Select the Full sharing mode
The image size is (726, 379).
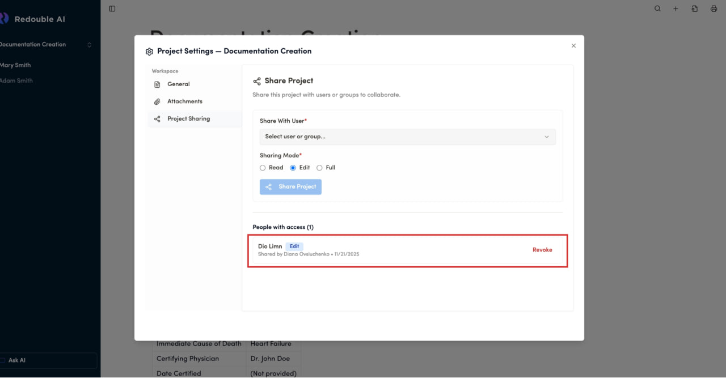(x=319, y=168)
